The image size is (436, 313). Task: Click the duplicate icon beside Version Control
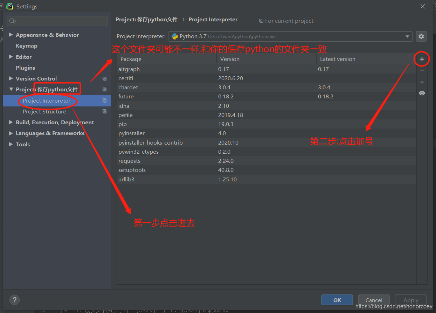tap(104, 78)
